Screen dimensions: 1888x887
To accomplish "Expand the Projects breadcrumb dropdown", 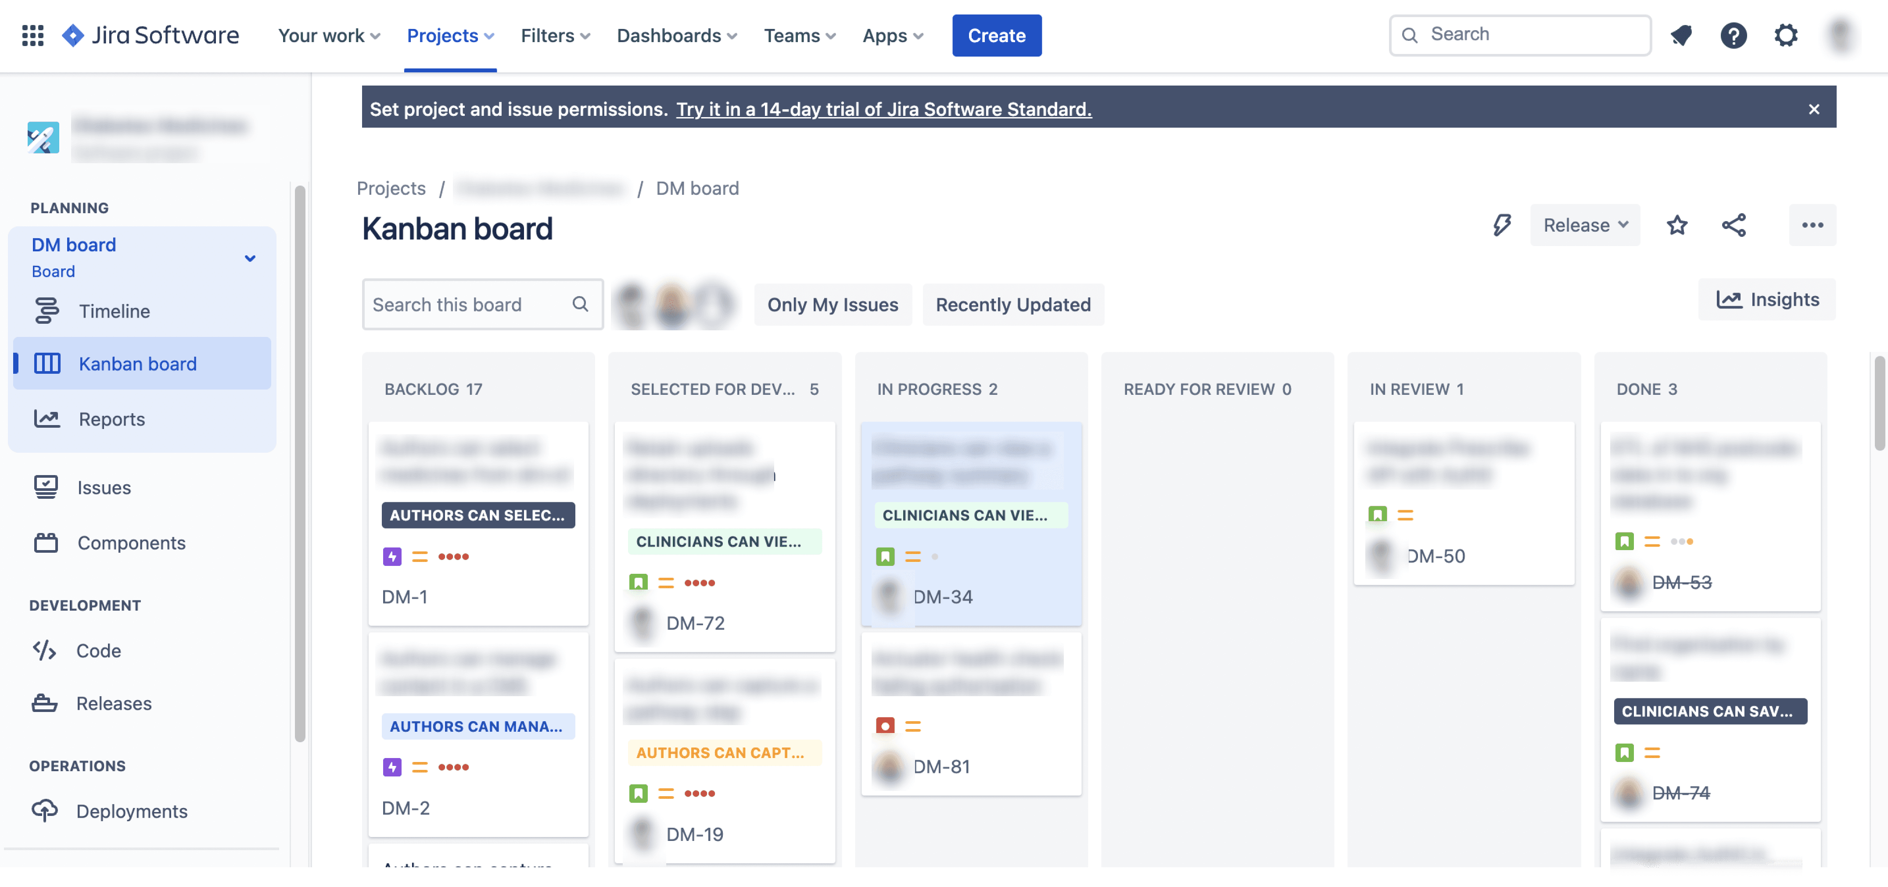I will pyautogui.click(x=391, y=188).
